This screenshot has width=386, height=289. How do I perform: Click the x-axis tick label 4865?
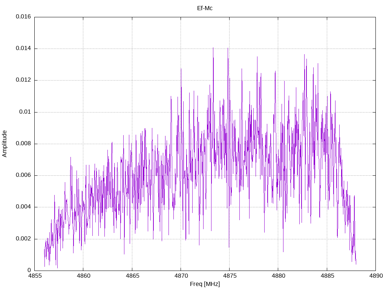132,276
